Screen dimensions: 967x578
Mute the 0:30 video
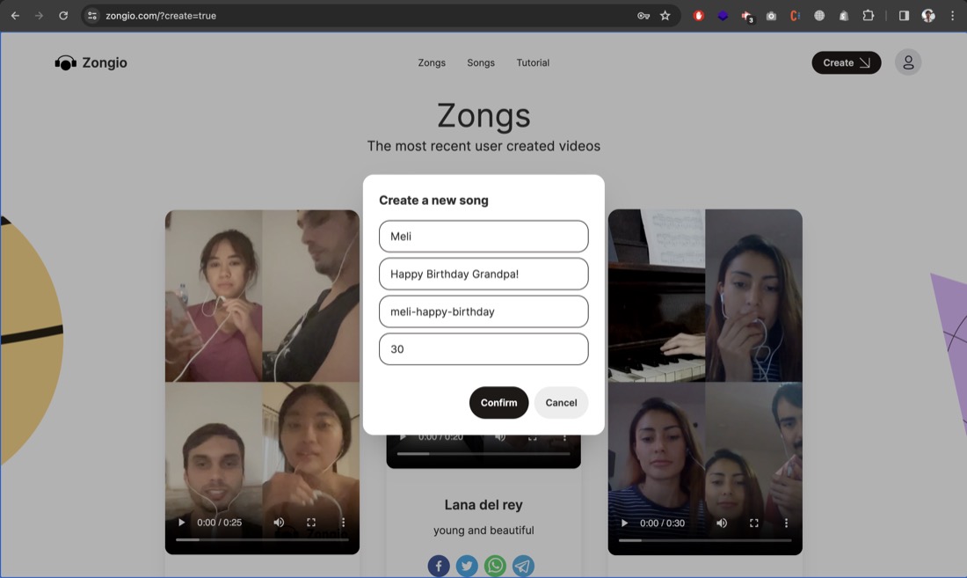click(x=722, y=523)
